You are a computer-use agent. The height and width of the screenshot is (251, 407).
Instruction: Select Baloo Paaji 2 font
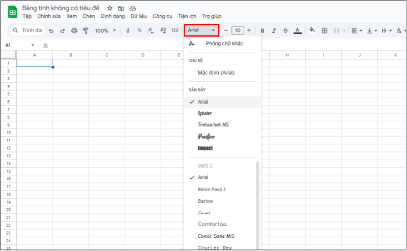[x=220, y=190]
